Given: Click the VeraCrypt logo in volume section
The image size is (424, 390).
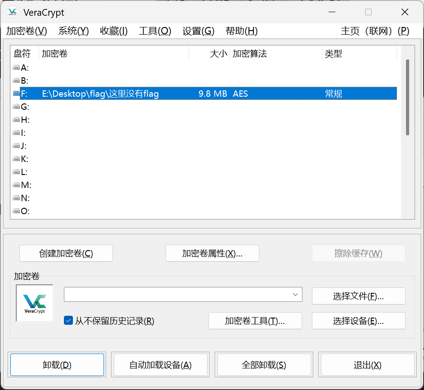Looking at the screenshot, I should tap(35, 303).
